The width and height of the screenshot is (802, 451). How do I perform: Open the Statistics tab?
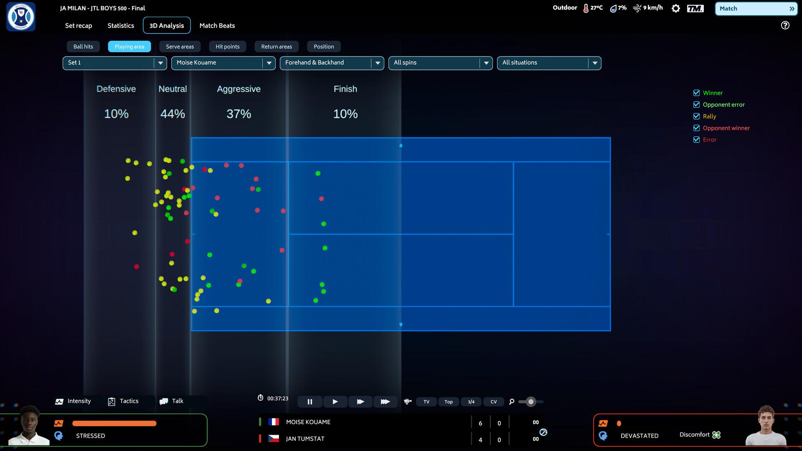click(120, 25)
